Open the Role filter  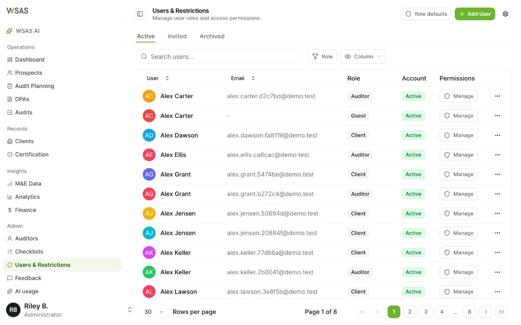pyautogui.click(x=322, y=57)
